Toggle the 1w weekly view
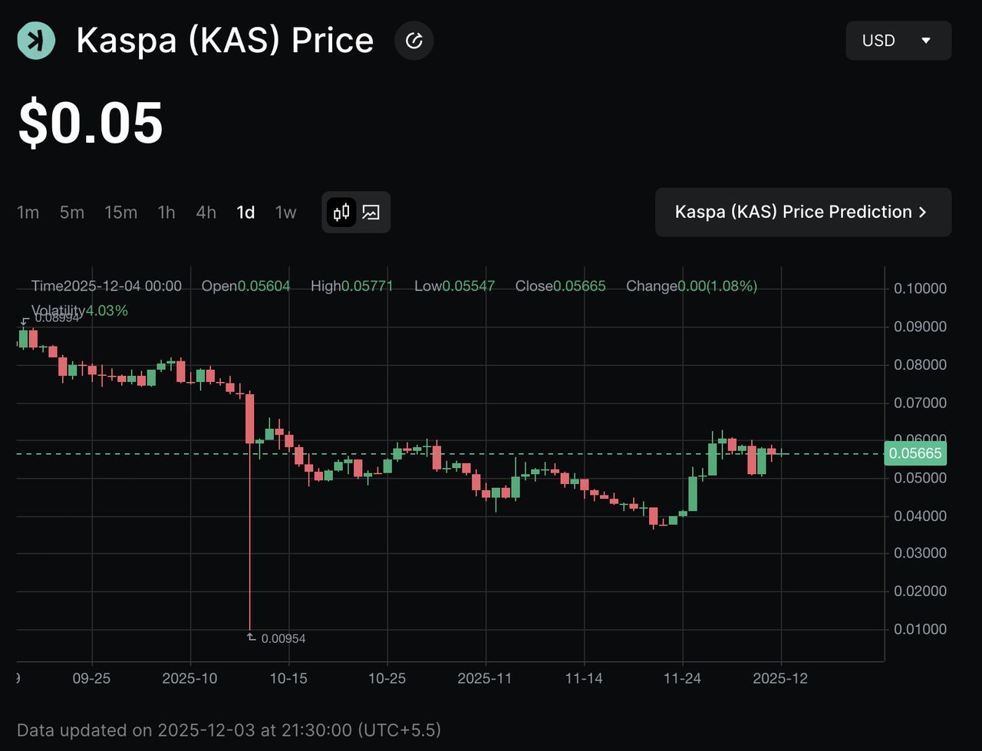982x751 pixels. click(x=285, y=212)
